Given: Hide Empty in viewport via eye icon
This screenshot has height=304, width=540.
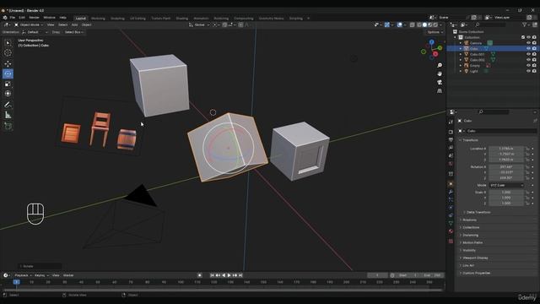Looking at the screenshot, I should [x=528, y=66].
